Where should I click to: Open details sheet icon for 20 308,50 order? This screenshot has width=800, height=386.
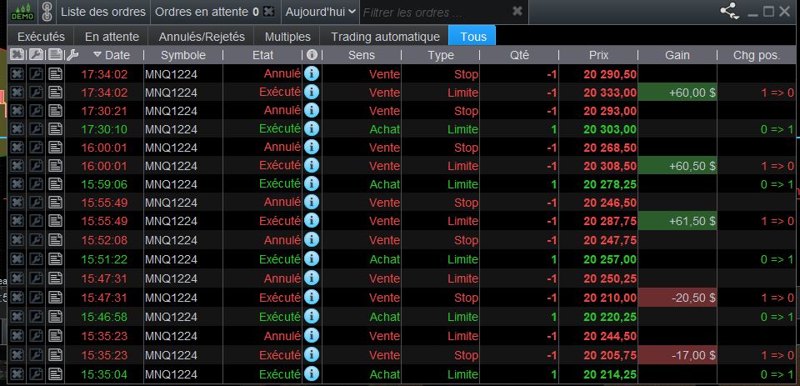point(55,165)
